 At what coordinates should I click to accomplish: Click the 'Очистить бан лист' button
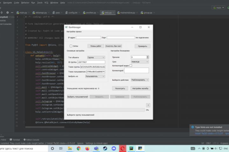pos(113,46)
